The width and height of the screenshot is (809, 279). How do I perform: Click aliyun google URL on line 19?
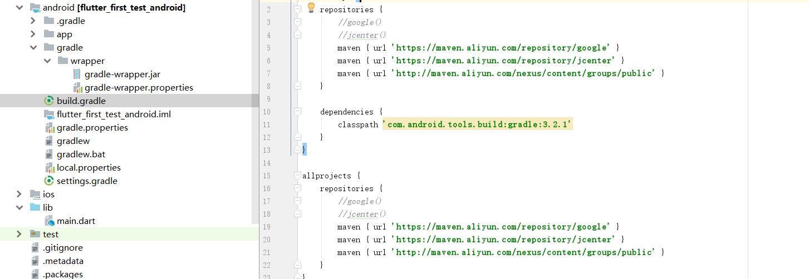(x=501, y=227)
